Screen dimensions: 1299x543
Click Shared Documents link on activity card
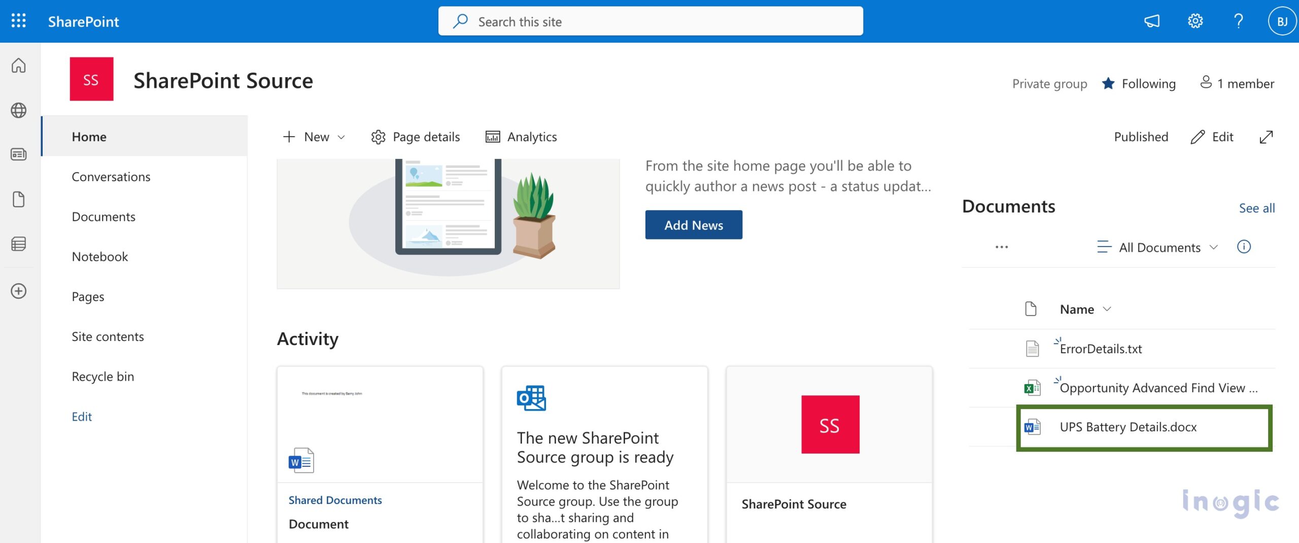335,500
